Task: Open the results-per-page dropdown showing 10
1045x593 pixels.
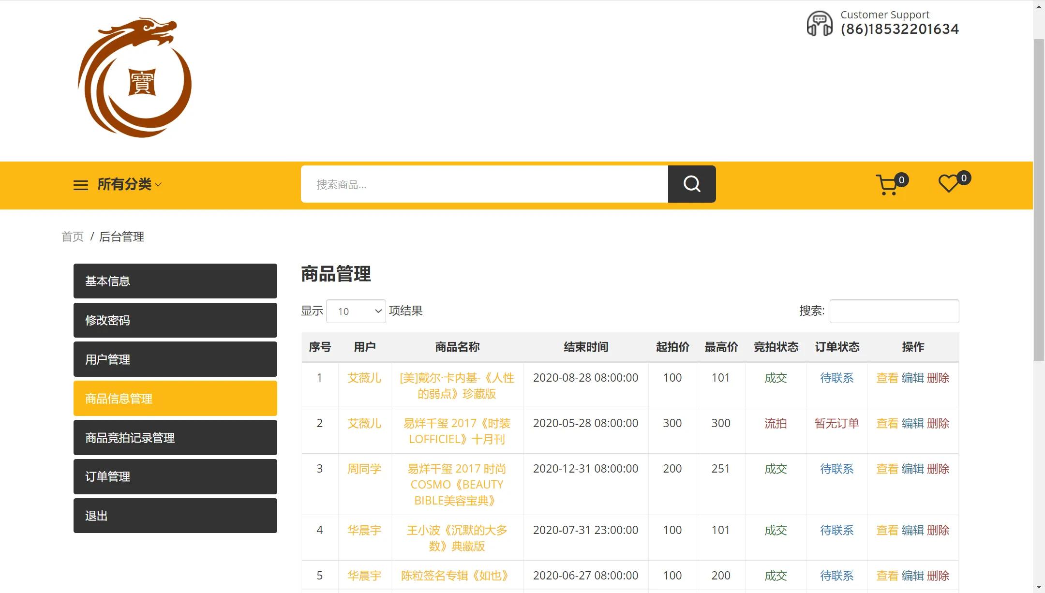Action: [x=356, y=311]
